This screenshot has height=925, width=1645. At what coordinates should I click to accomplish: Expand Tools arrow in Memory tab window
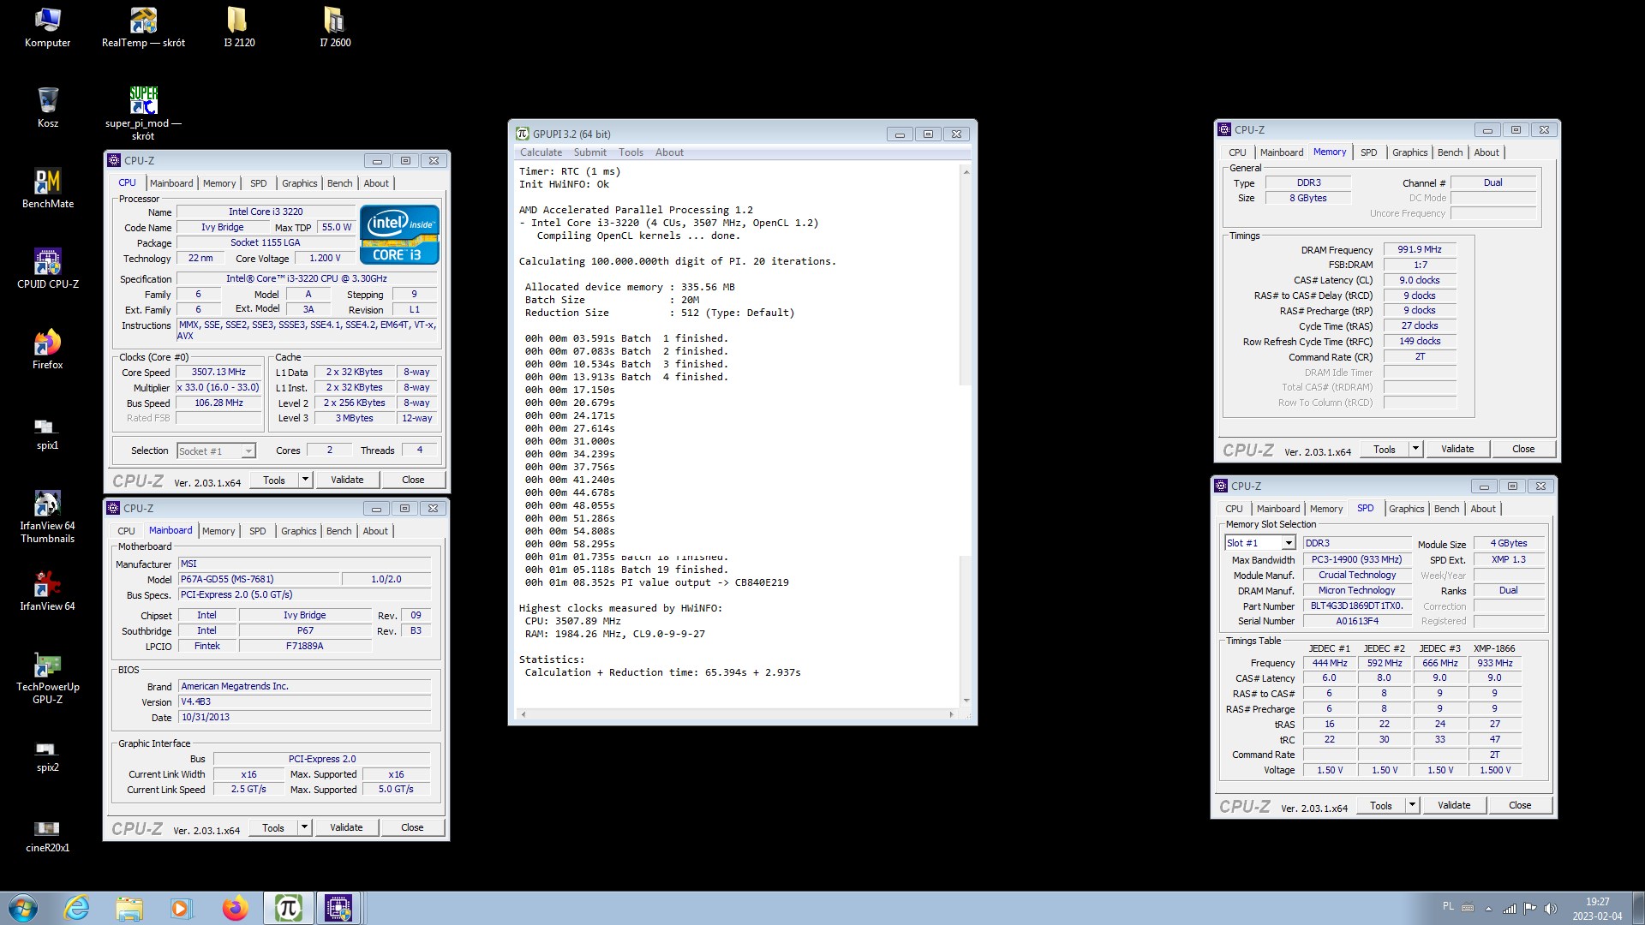(1415, 449)
